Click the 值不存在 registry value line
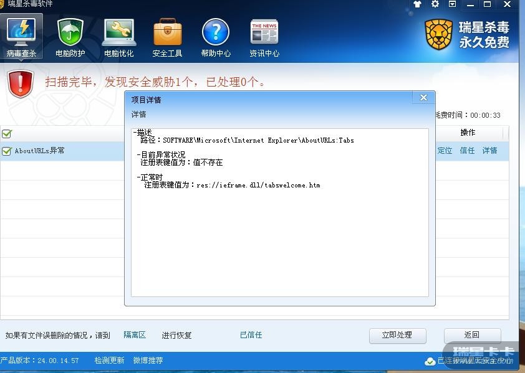This screenshot has height=373, width=525. point(181,163)
